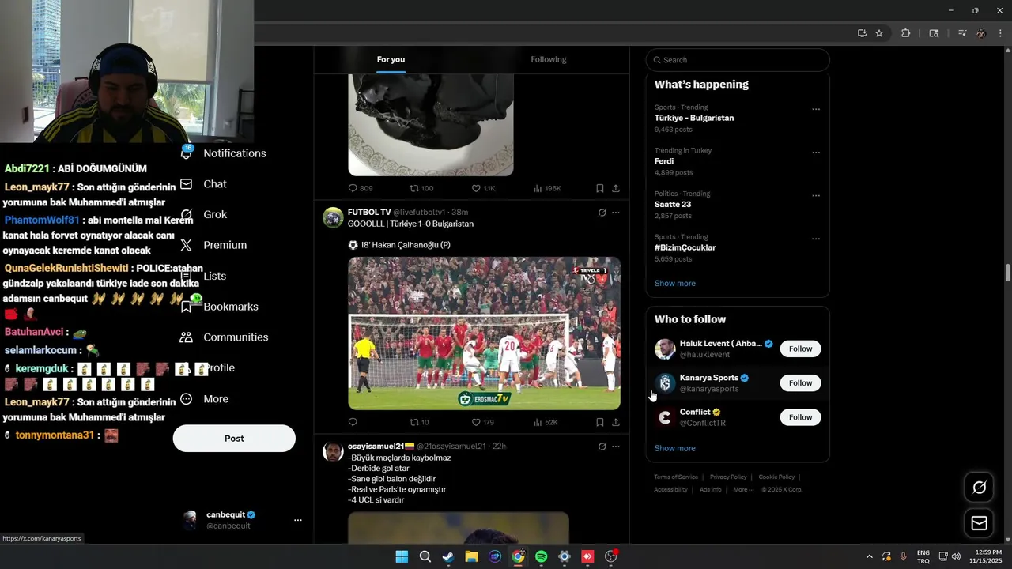This screenshot has width=1012, height=569.
Task: Click the X Premium logo icon
Action: coord(186,245)
